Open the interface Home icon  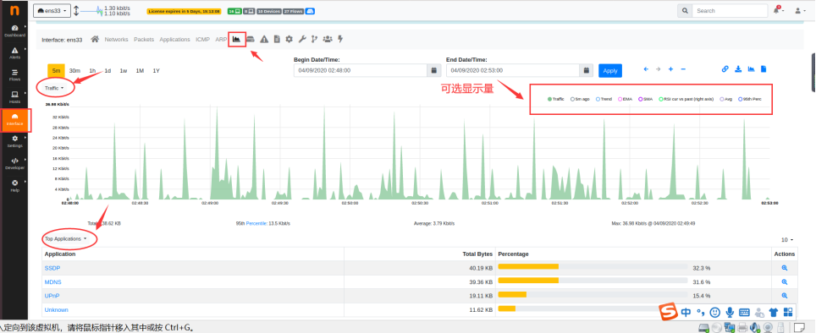[95, 39]
